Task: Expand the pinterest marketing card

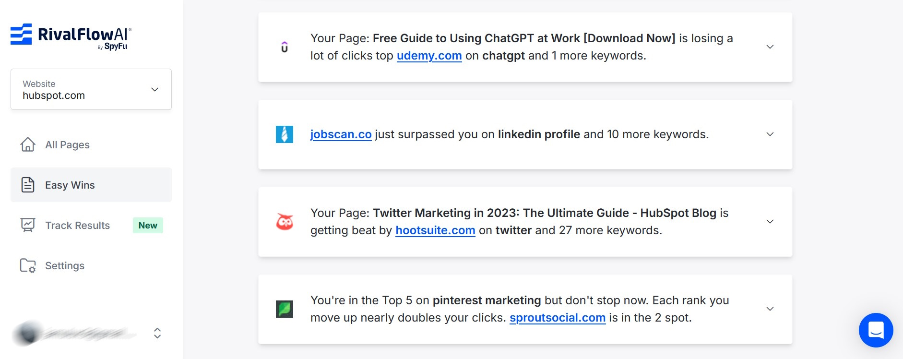Action: point(770,309)
